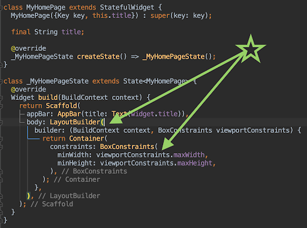
Task: Click the highlighted closing parenthesis before // LayoutBuilder
Action: click(28, 196)
